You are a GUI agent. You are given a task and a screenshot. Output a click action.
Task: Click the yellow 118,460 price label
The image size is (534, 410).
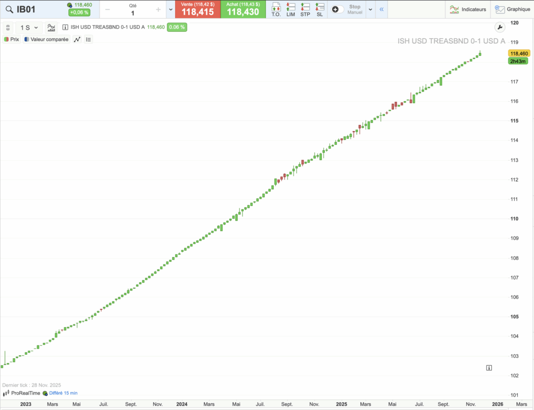[x=518, y=53]
